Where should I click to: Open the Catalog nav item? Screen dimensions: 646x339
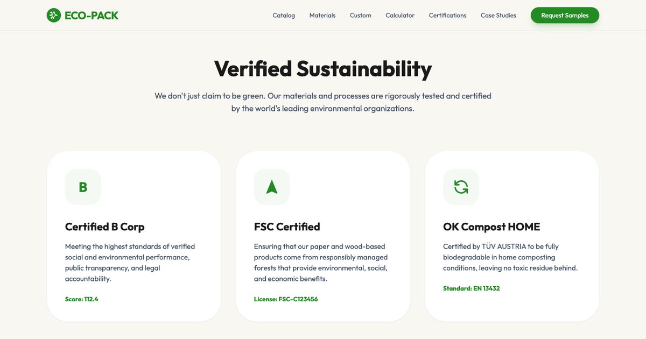point(284,15)
